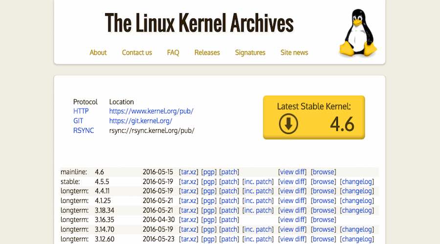Open the Signatures page

coord(250,53)
